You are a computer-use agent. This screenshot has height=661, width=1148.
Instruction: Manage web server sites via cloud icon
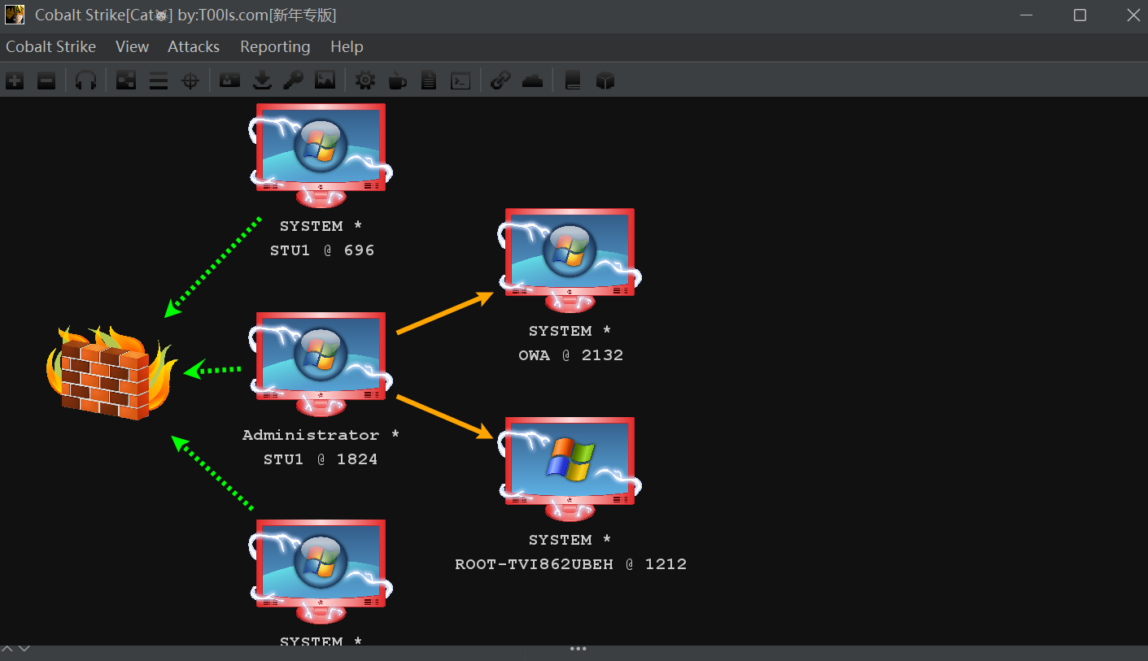coord(532,80)
